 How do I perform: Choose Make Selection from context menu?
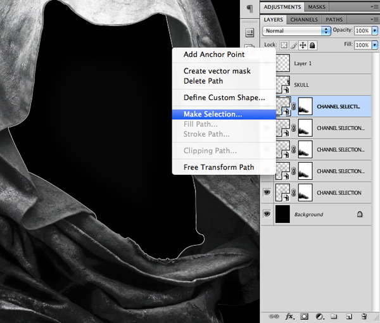click(x=213, y=114)
